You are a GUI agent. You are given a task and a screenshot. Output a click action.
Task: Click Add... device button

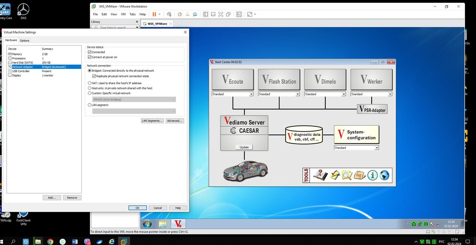click(52, 198)
